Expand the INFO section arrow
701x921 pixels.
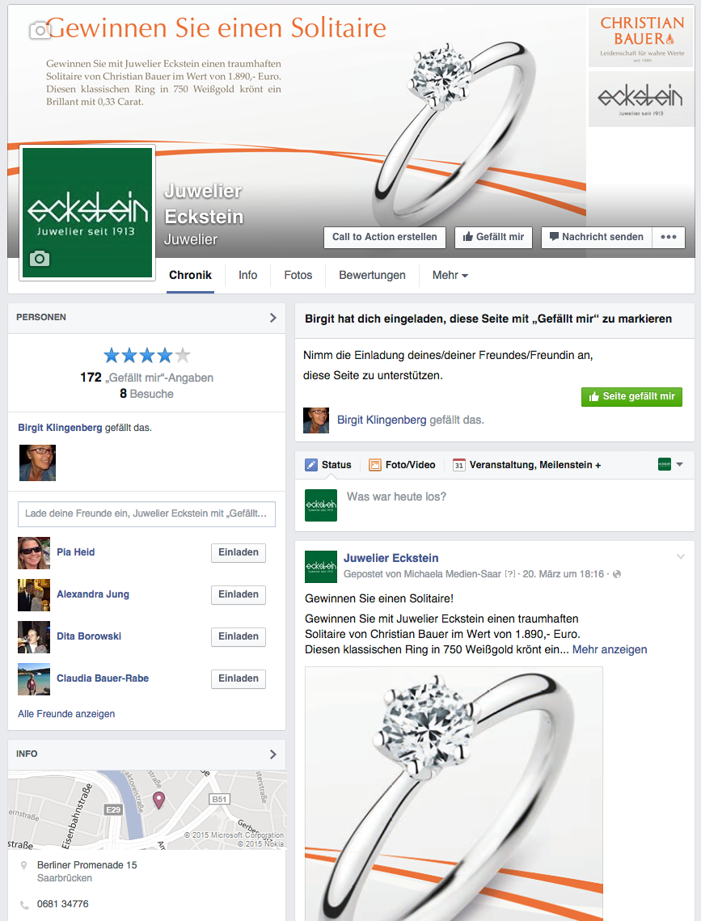coord(273,754)
